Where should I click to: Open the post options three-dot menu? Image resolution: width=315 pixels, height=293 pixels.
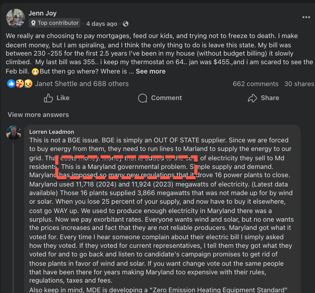coord(306,17)
